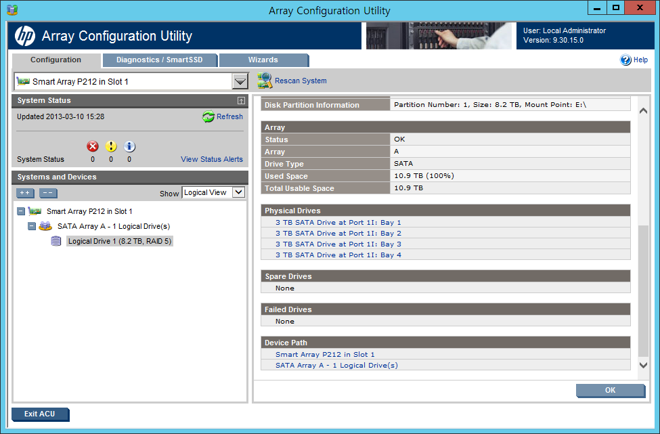The width and height of the screenshot is (660, 434).
Task: Select Smart Array P212 in Slot 1 tree label
Action: click(89, 211)
